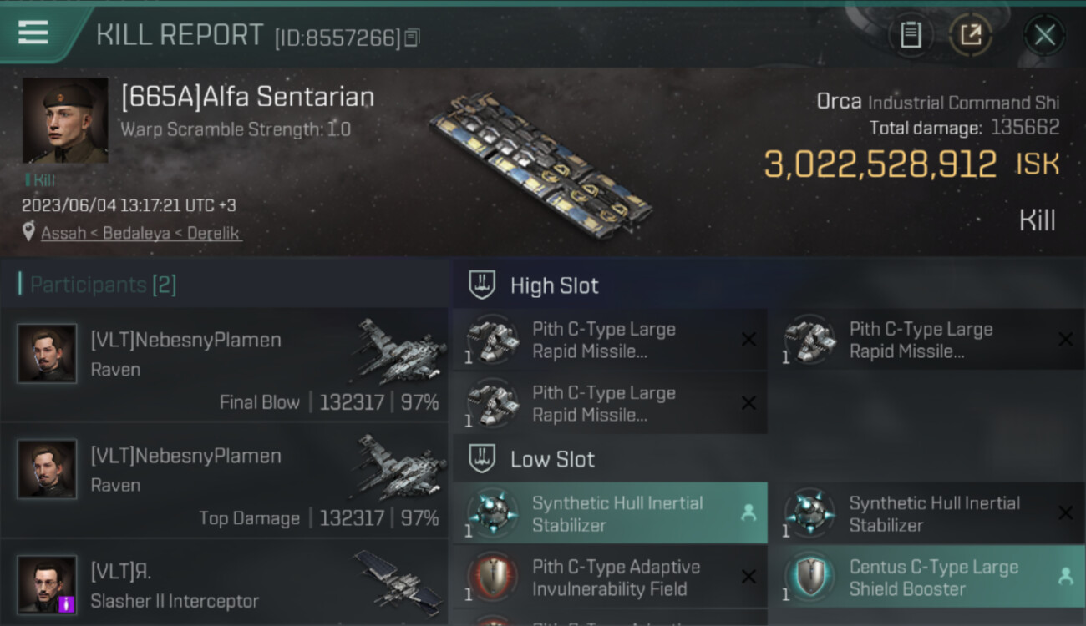Click the High Slot section header
Viewport: 1086px width, 626px height.
click(x=554, y=286)
